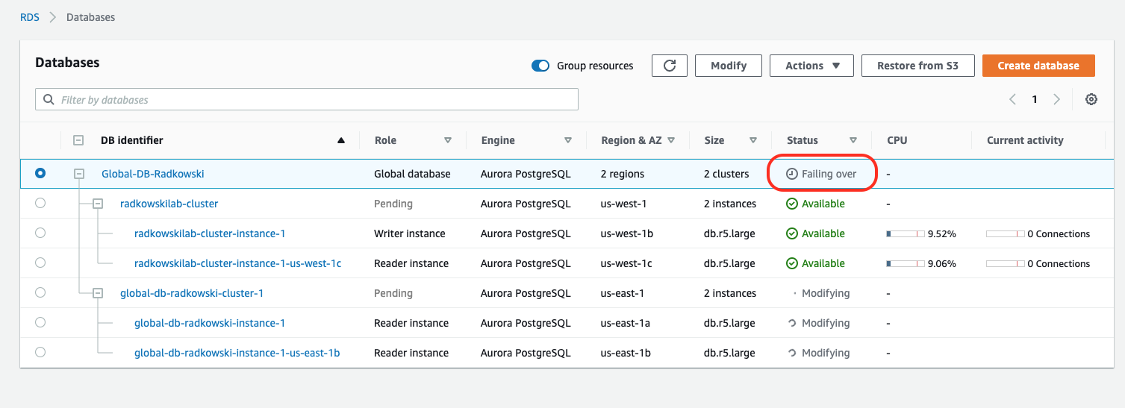Go to previous page using left chevron
The width and height of the screenshot is (1125, 408).
tap(1012, 99)
